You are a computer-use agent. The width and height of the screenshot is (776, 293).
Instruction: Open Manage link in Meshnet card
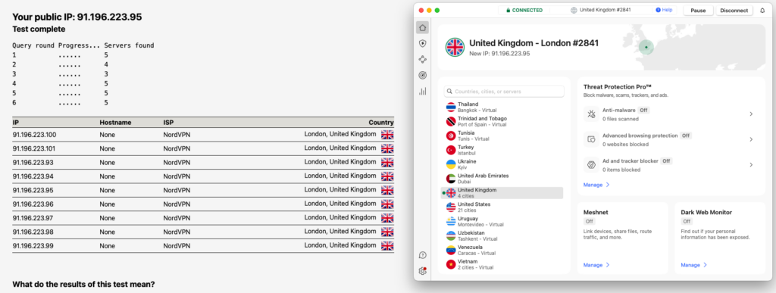pos(596,265)
